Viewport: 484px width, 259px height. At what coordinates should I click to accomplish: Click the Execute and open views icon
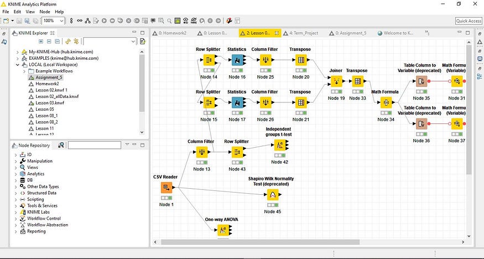click(x=121, y=20)
